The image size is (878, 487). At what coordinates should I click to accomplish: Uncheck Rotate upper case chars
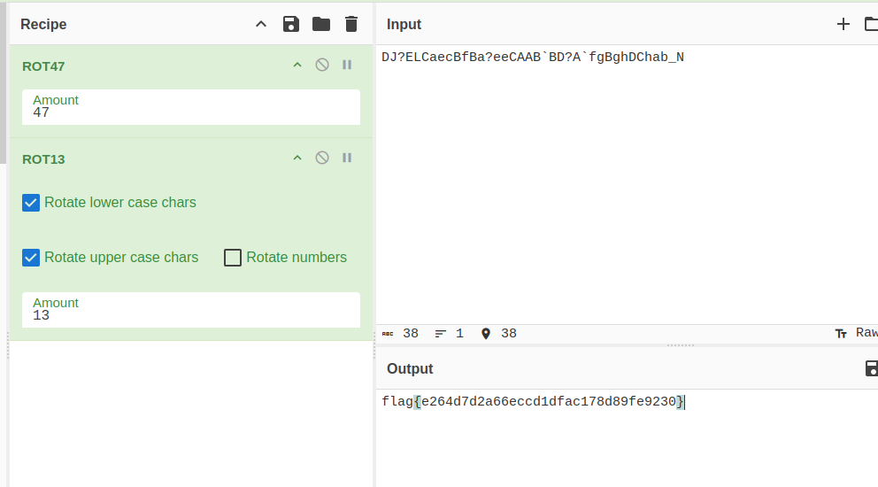31,258
